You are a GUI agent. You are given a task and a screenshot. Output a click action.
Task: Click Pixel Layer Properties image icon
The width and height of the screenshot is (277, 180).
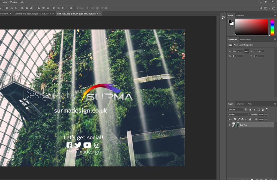coord(230,45)
